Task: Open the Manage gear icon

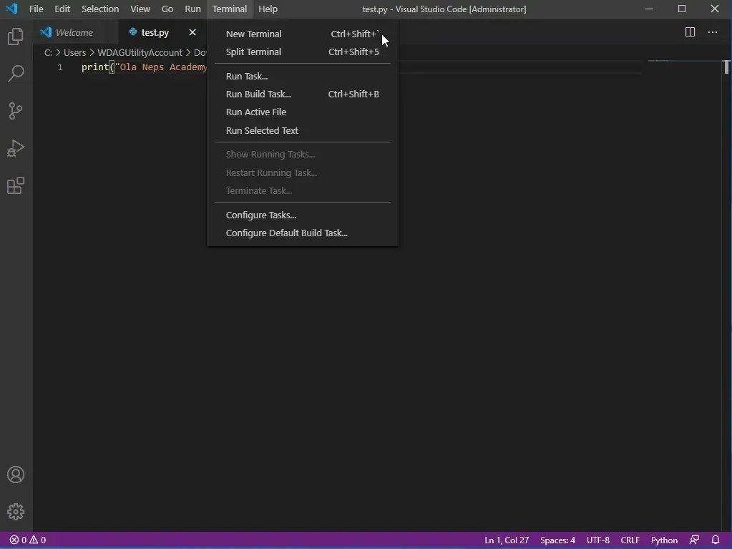Action: click(x=16, y=512)
